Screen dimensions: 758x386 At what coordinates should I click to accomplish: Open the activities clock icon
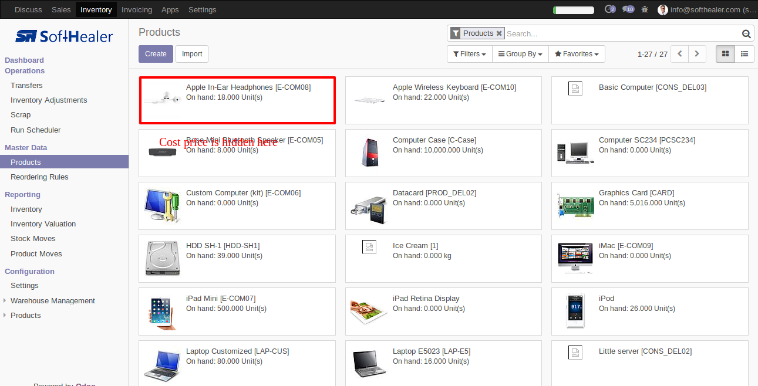pyautogui.click(x=609, y=9)
